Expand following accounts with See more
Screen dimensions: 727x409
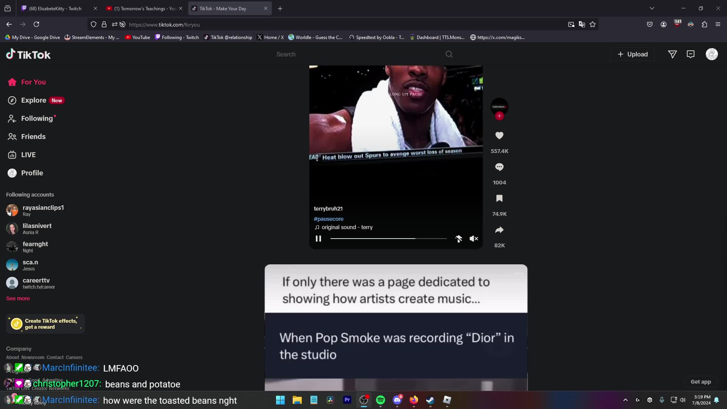[18, 298]
